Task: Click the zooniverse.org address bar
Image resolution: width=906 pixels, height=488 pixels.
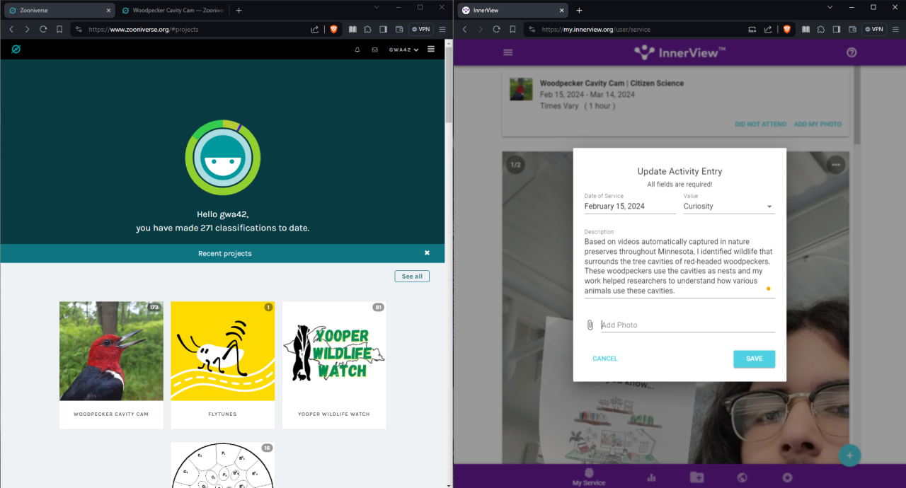Action: [x=191, y=29]
